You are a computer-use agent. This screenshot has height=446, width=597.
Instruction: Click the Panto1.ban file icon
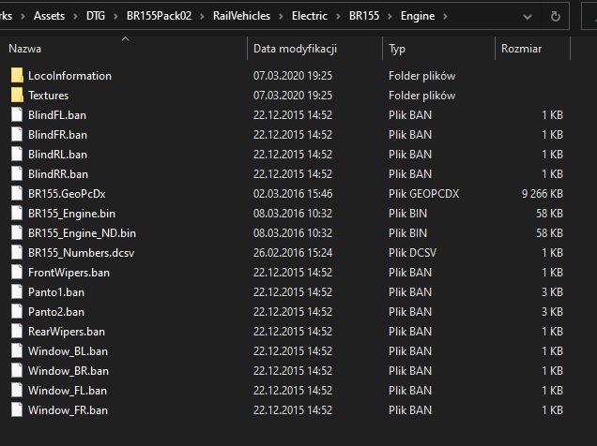16,292
